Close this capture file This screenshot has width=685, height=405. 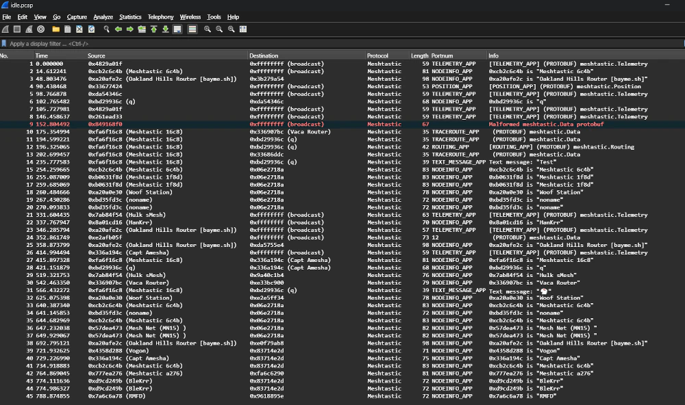(x=79, y=29)
